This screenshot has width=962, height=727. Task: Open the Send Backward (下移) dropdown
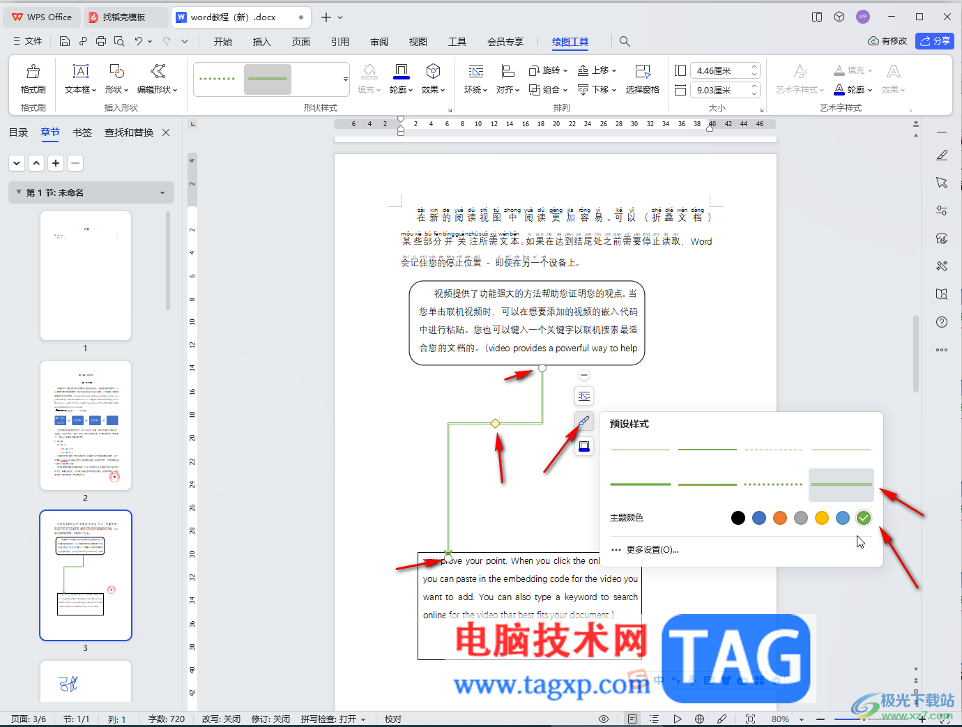tap(614, 89)
